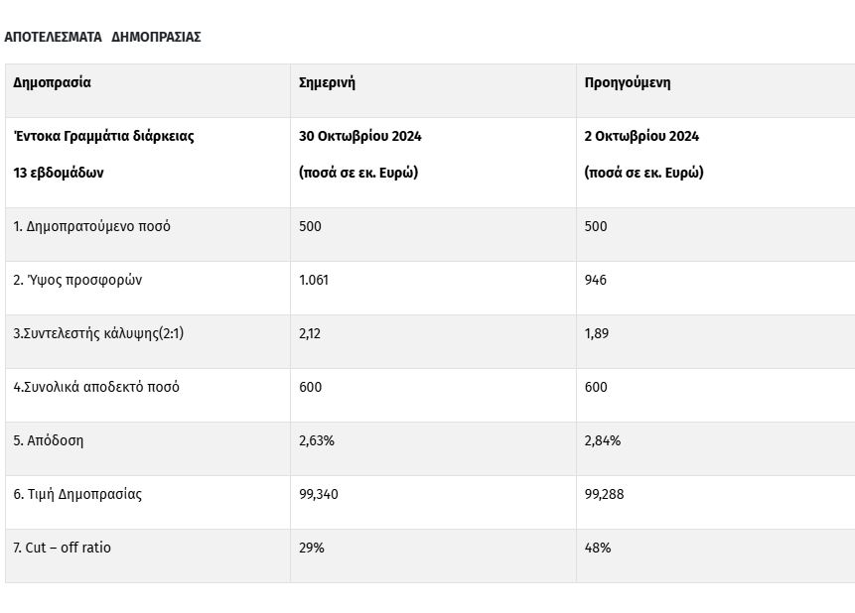
Task: Click today's bid value 1.061
Action: click(314, 280)
